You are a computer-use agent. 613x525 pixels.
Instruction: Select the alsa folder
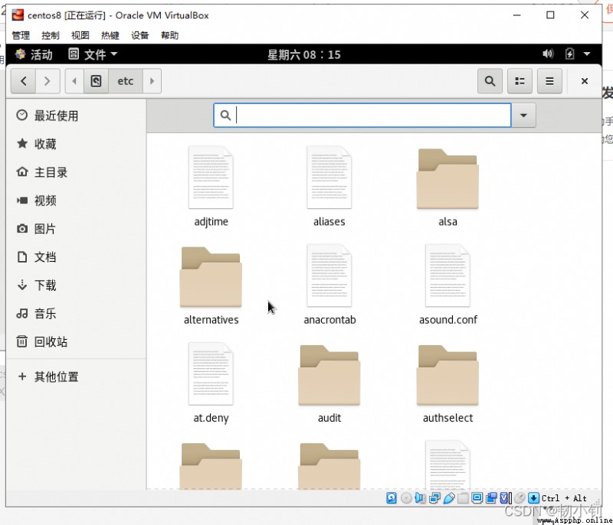pos(447,187)
